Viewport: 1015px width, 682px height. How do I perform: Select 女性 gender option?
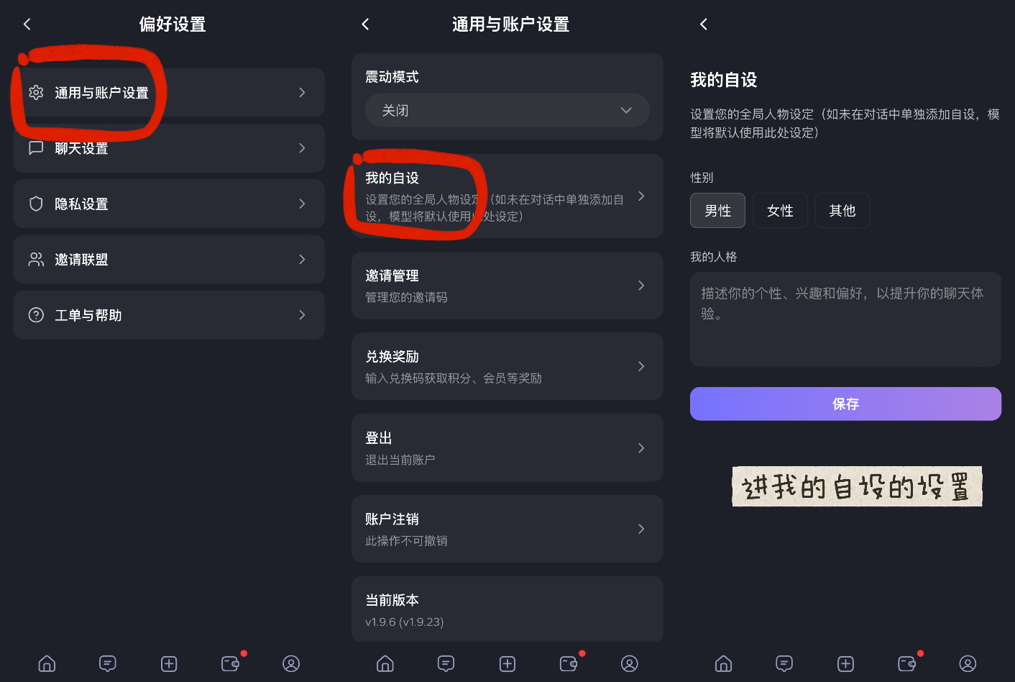point(780,211)
